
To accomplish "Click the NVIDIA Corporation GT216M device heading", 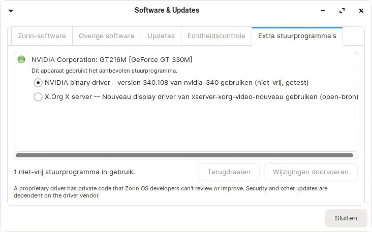I will (112, 60).
